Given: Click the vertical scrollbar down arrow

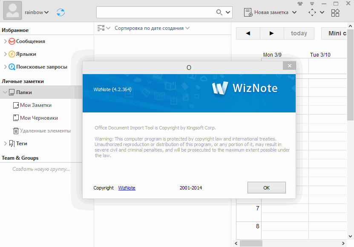Looking at the screenshot, I should point(350,236).
